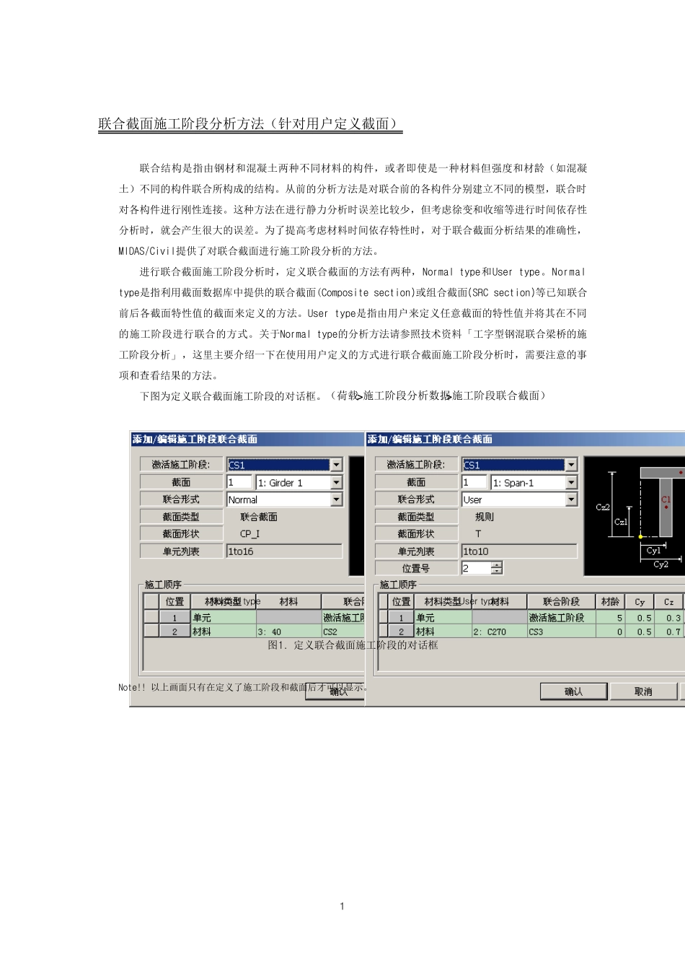Image resolution: width=685 pixels, height=970 pixels.
Task: Click the 确认 button in the right dialog
Action: point(574,691)
